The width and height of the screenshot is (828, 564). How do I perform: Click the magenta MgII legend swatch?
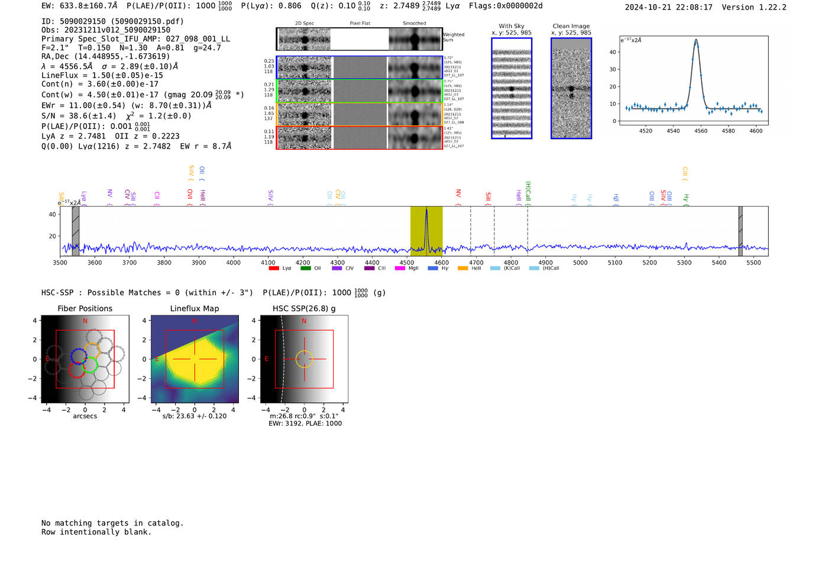point(400,269)
